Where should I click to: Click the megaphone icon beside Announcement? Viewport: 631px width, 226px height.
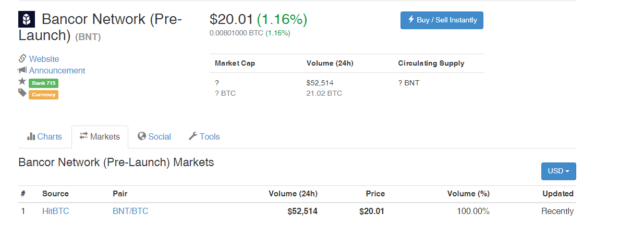[x=22, y=70]
